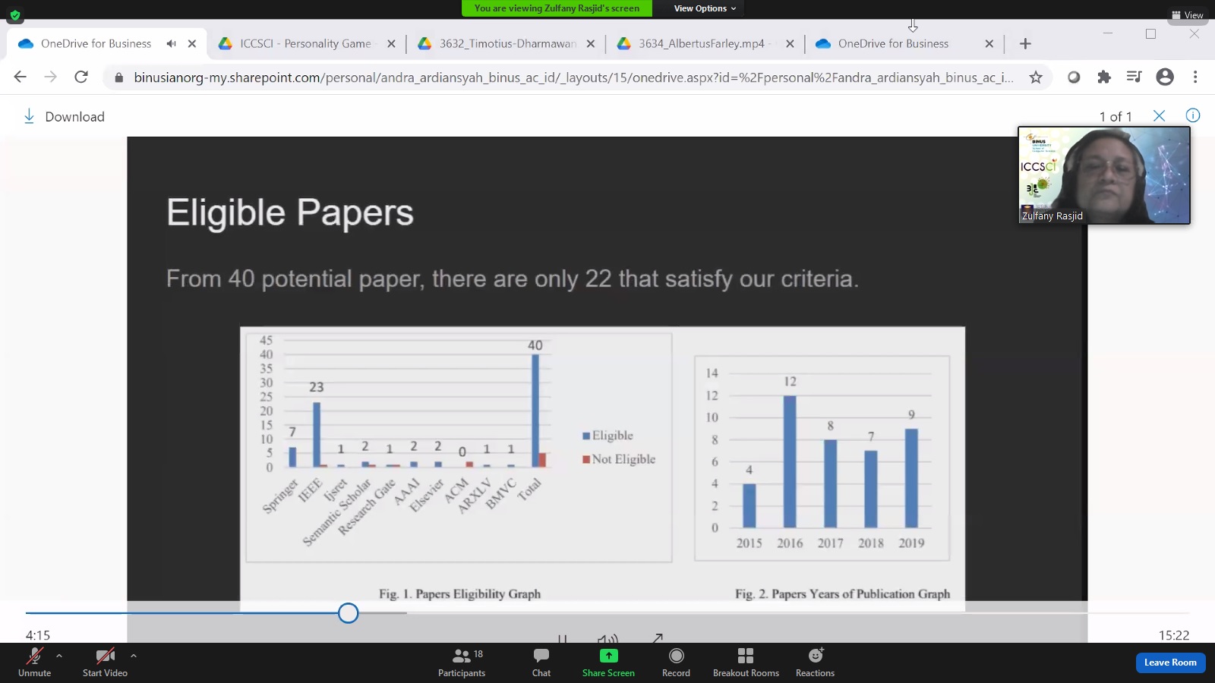This screenshot has height=683, width=1215.
Task: Close the 3634_AlbertusFarley.mp4 tab
Action: pos(790,44)
